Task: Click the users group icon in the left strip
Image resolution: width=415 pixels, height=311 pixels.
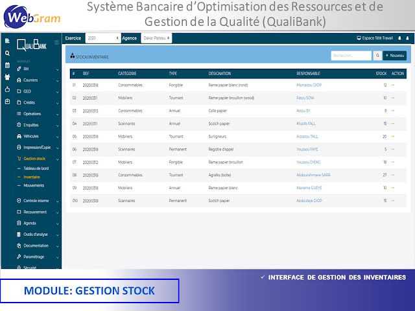Action: pos(7,77)
